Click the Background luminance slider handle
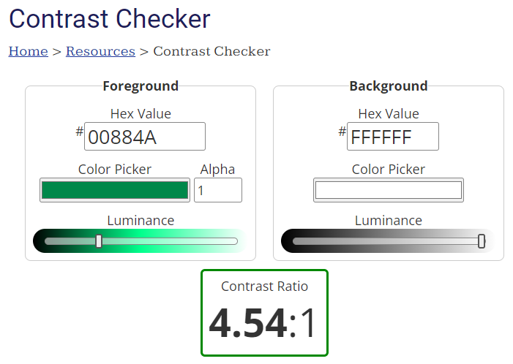The width and height of the screenshot is (513, 364). (482, 241)
